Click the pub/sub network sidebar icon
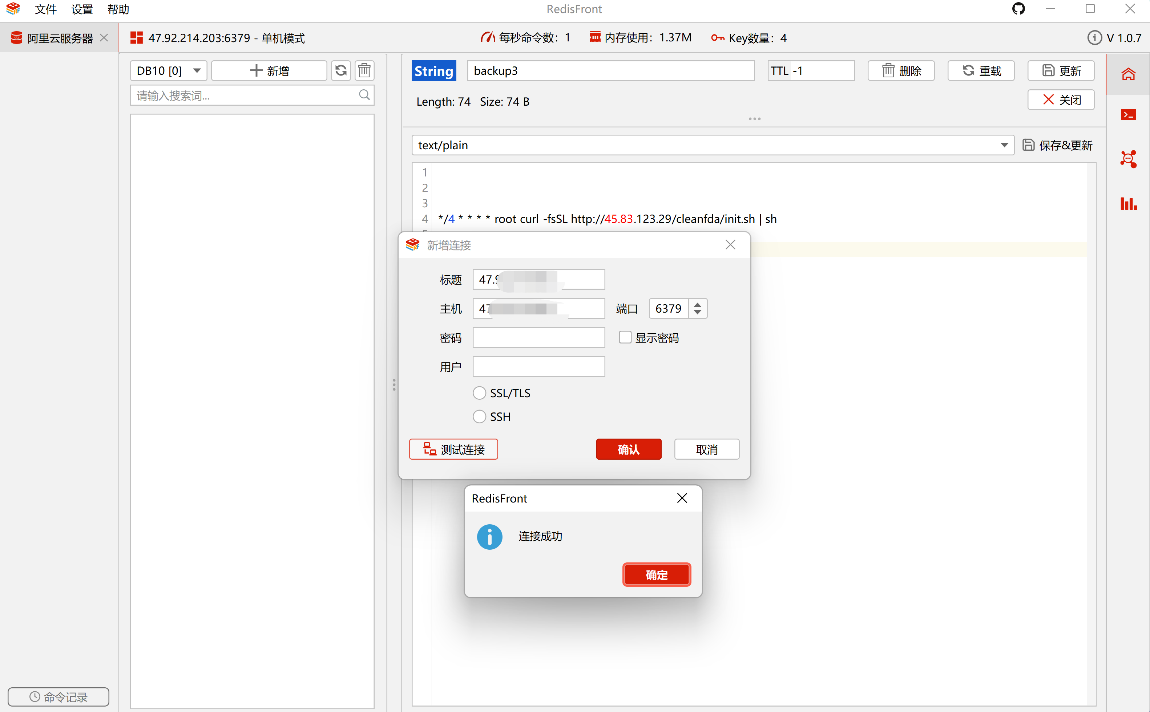The image size is (1150, 712). pyautogui.click(x=1128, y=159)
